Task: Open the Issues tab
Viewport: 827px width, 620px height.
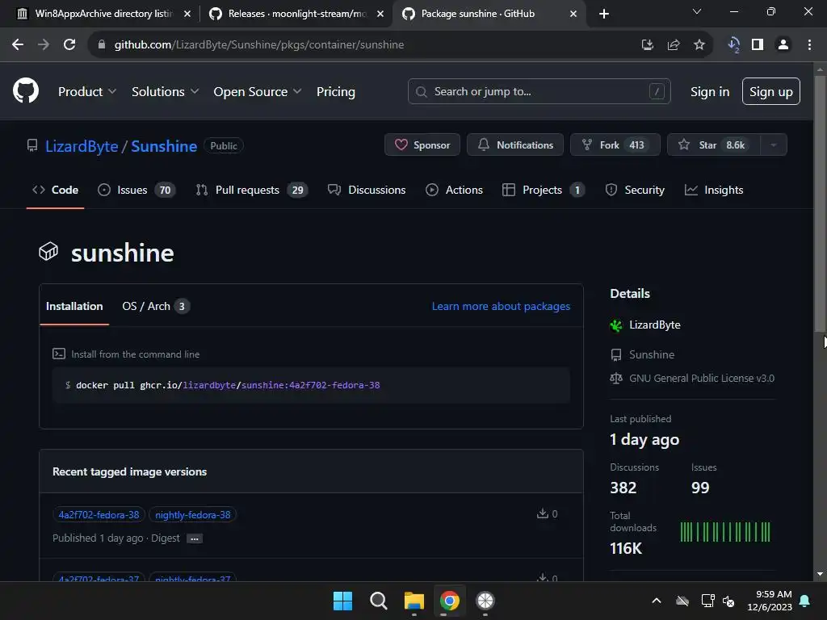Action: [136, 190]
